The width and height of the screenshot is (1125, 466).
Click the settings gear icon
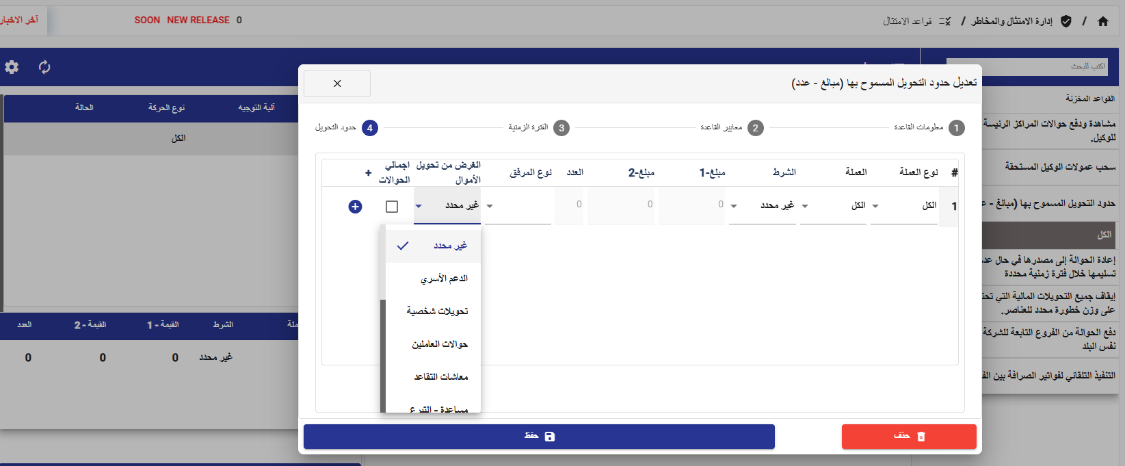point(12,67)
